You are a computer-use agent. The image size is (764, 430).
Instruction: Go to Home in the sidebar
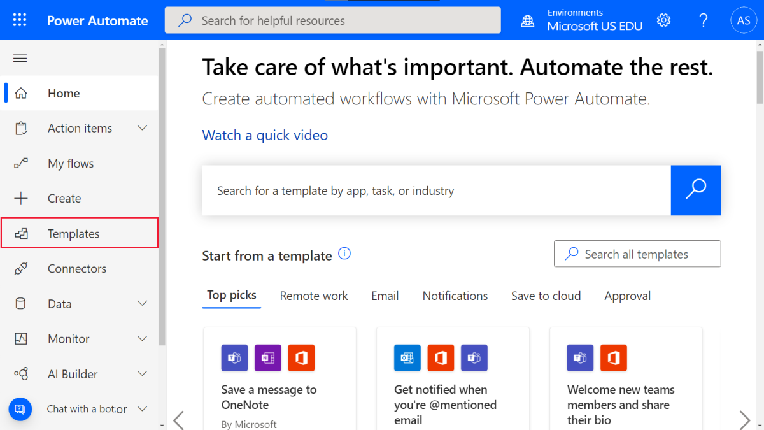click(79, 93)
